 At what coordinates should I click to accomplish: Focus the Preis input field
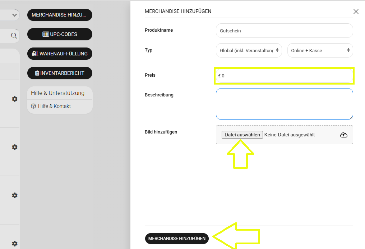coord(284,76)
